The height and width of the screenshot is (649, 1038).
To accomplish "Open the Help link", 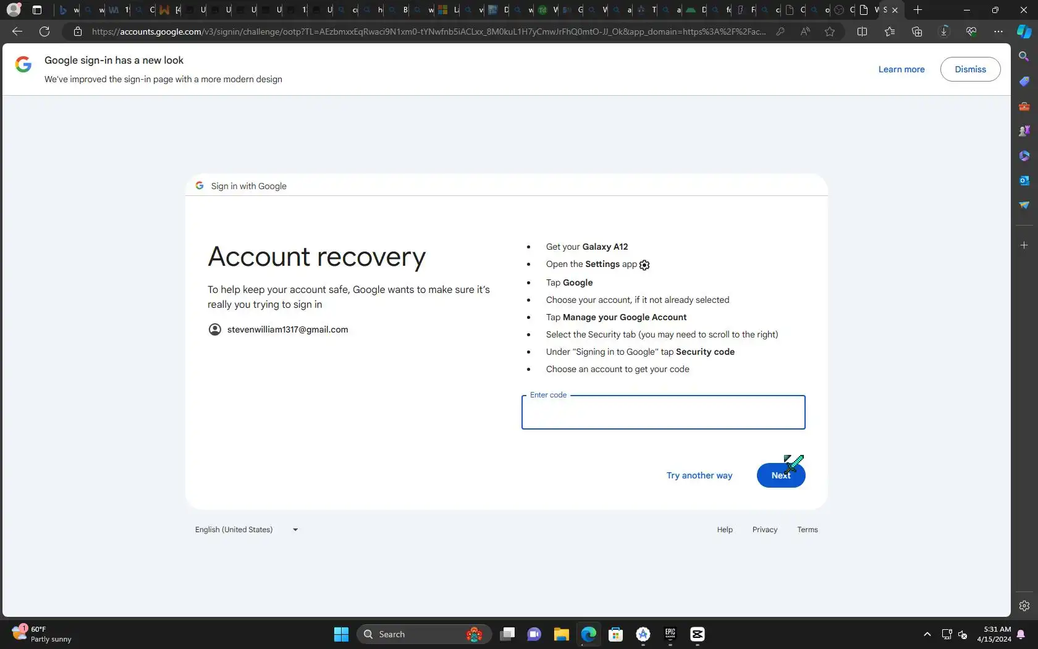I will click(725, 530).
